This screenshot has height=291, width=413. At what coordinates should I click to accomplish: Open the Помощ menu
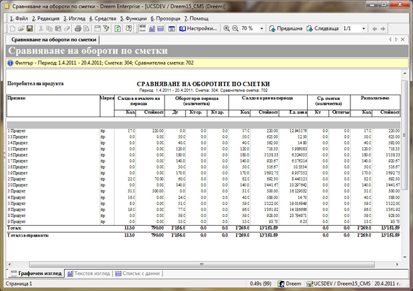coord(197,19)
